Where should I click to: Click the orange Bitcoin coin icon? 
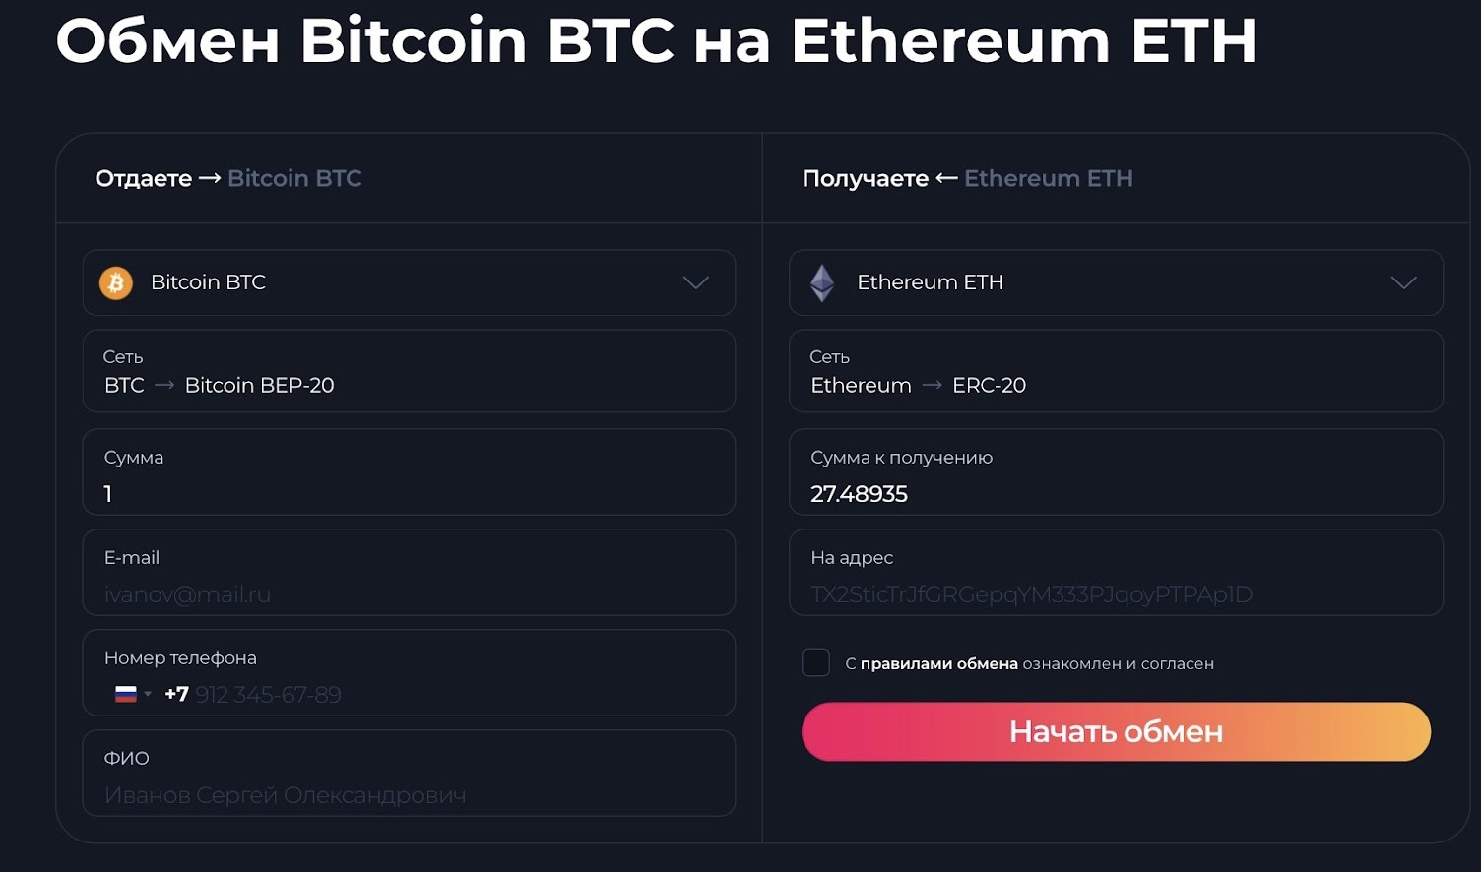(x=116, y=283)
